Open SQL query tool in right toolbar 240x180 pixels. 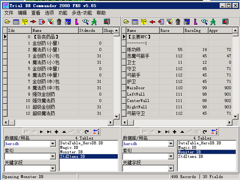tap(144, 22)
